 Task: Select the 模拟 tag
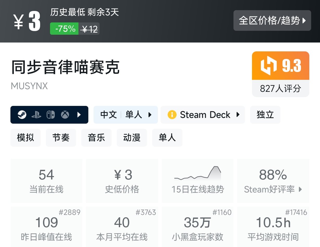[26, 137]
